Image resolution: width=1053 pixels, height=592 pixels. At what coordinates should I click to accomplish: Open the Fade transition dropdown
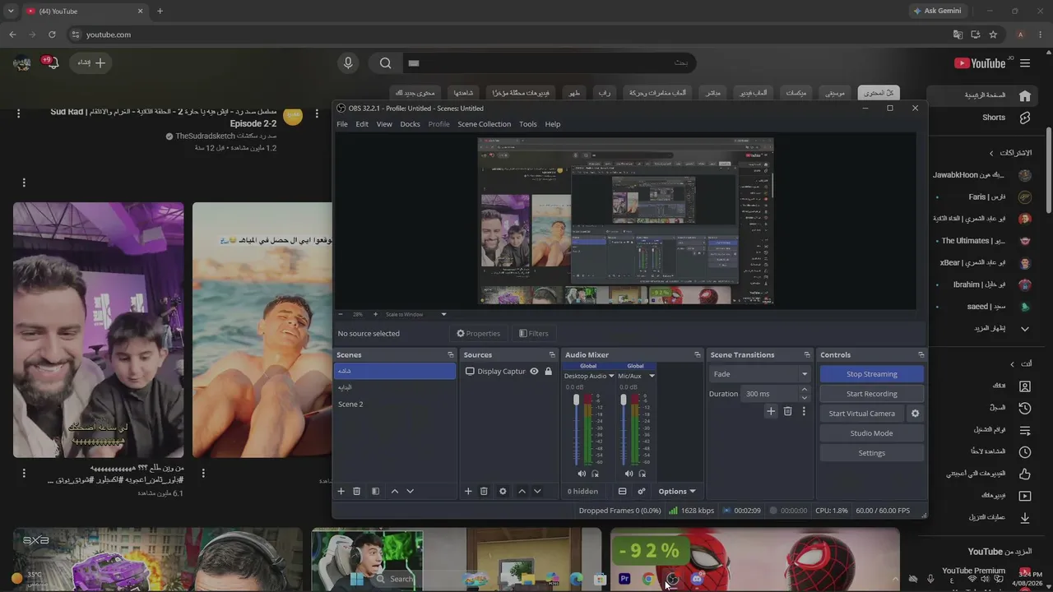tap(759, 374)
